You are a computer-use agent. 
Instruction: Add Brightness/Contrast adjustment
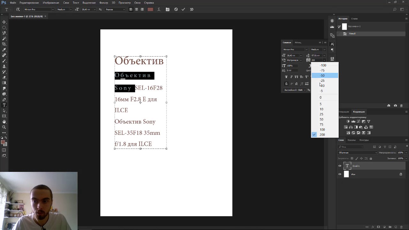tap(348, 121)
